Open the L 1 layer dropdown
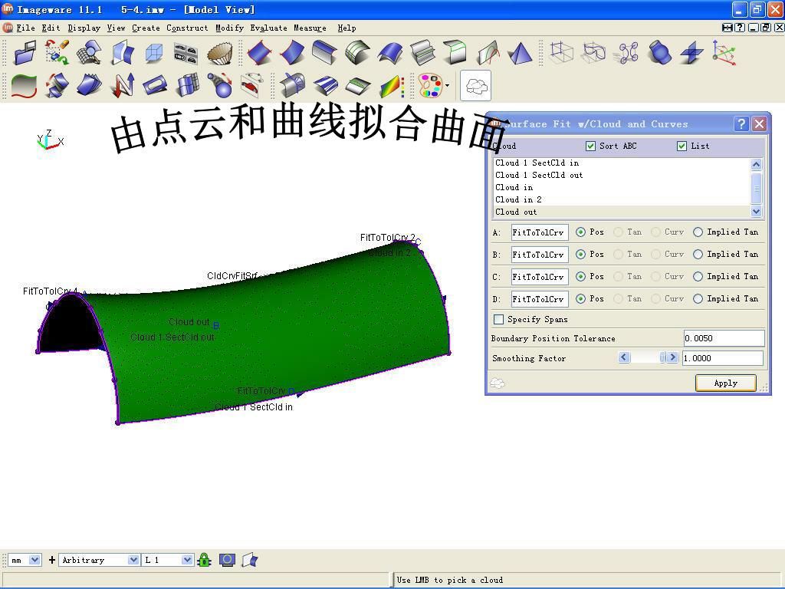Image resolution: width=785 pixels, height=589 pixels. coord(168,560)
